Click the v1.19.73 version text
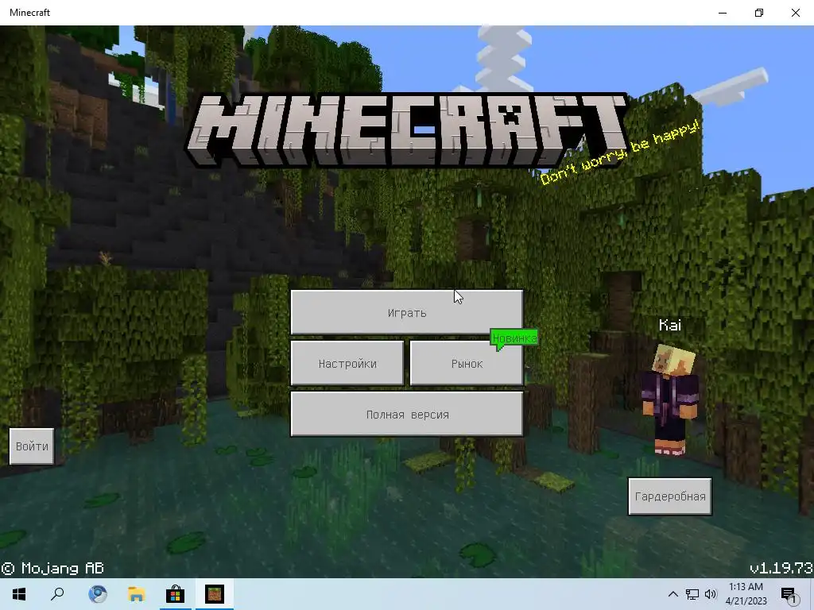This screenshot has height=610, width=814. [x=781, y=568]
